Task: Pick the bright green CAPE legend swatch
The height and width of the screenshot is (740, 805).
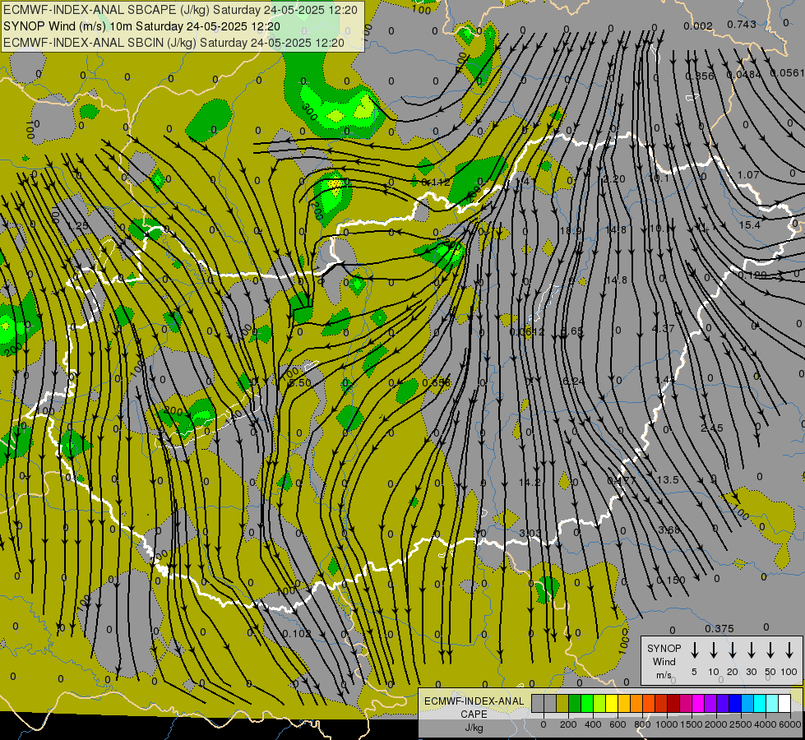Action: pyautogui.click(x=587, y=703)
